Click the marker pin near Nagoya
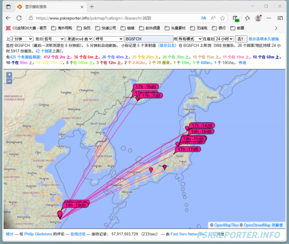This screenshot has height=244, width=289. (165, 167)
